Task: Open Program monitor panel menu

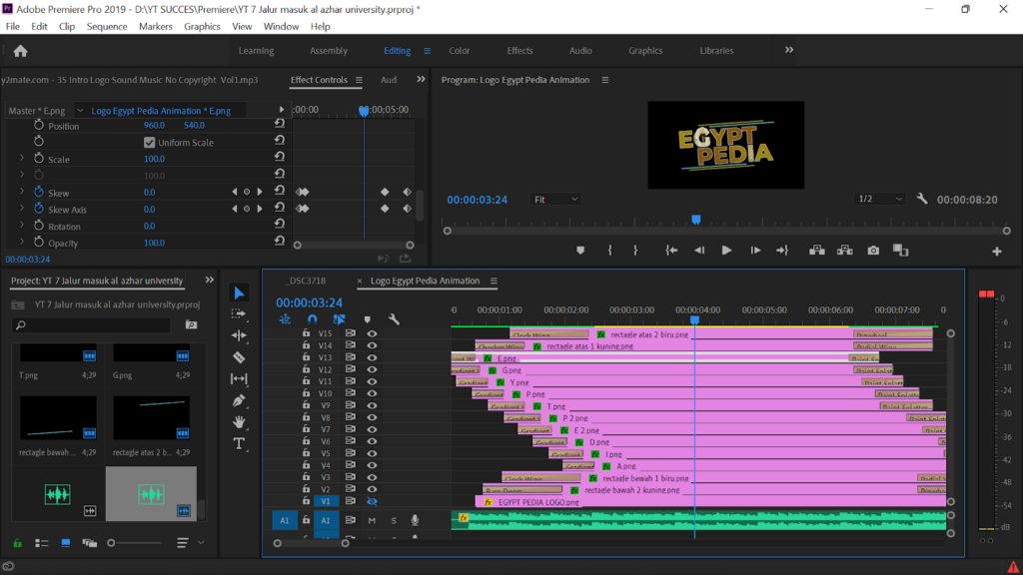Action: pos(604,80)
